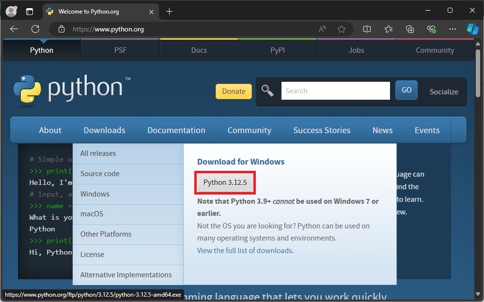This screenshot has height=302, width=484.
Task: Click the Read aloud icon
Action: click(322, 29)
